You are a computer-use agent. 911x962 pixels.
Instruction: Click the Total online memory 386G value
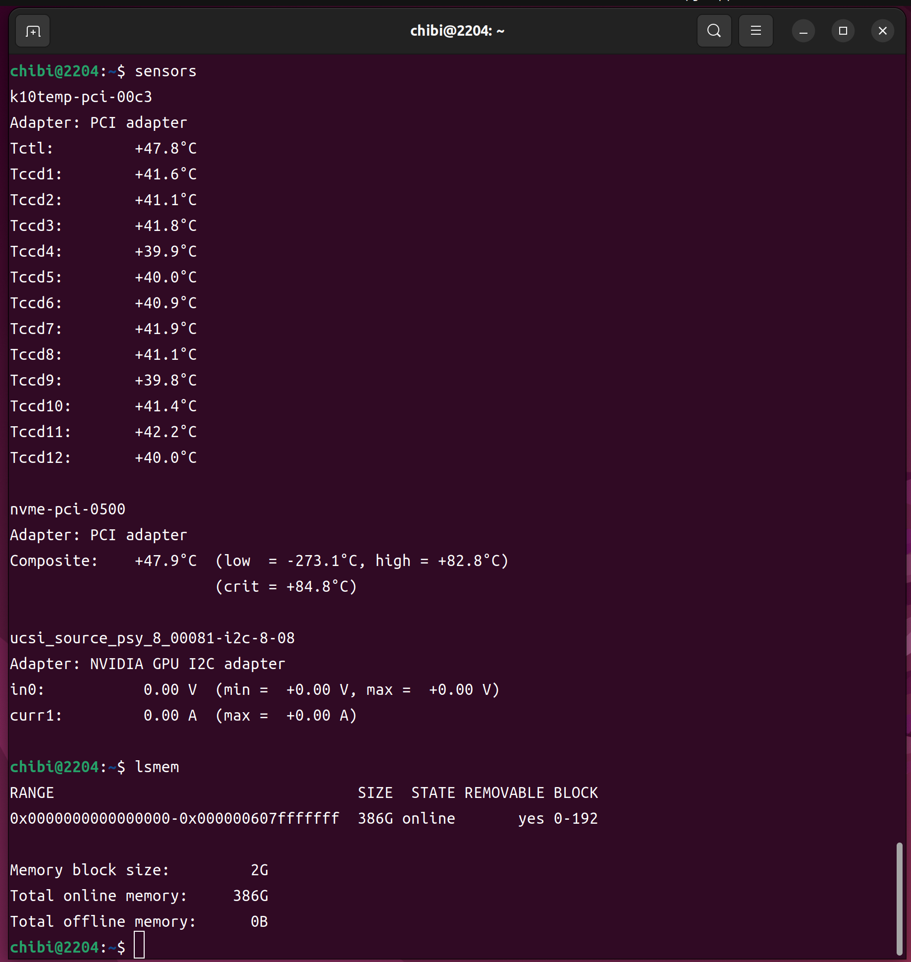pos(250,896)
